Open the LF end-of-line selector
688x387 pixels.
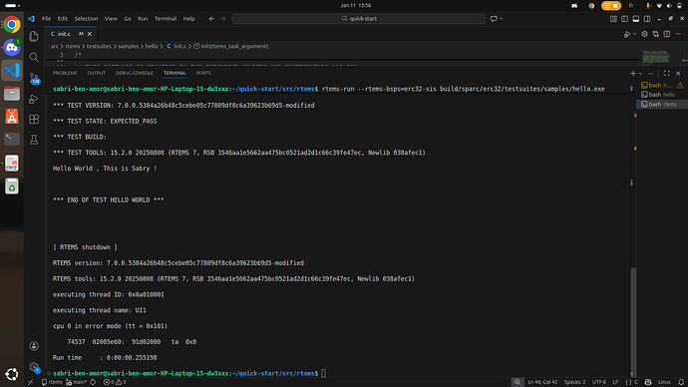(615, 382)
